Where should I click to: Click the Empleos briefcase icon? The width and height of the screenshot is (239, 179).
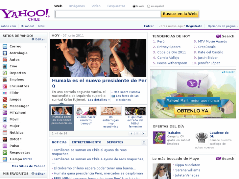point(5,79)
